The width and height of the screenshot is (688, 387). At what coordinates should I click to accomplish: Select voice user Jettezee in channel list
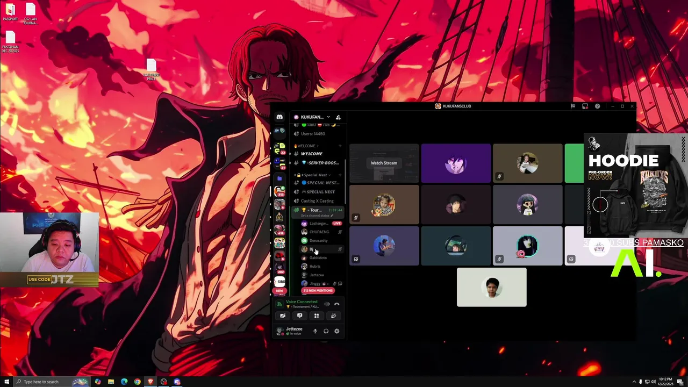[x=321, y=275]
